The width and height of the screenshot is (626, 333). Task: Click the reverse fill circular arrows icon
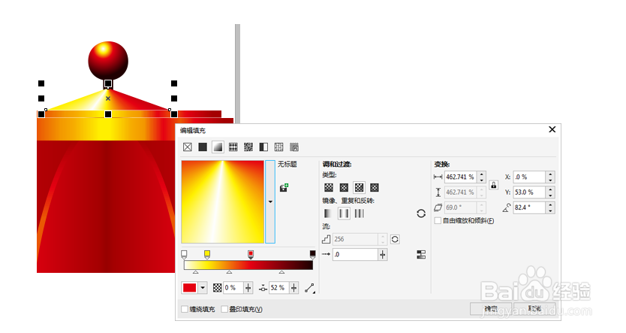coord(421,213)
